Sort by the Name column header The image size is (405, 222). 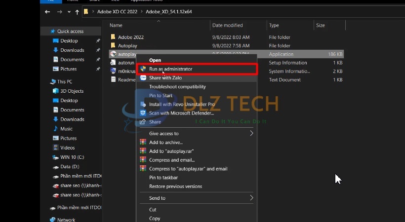[x=116, y=25]
